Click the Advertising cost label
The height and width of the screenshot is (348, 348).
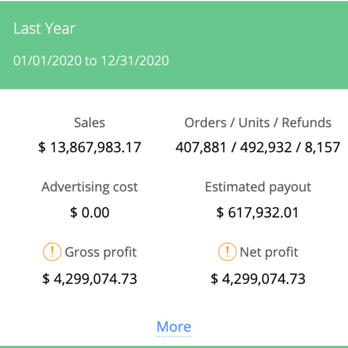(x=89, y=187)
